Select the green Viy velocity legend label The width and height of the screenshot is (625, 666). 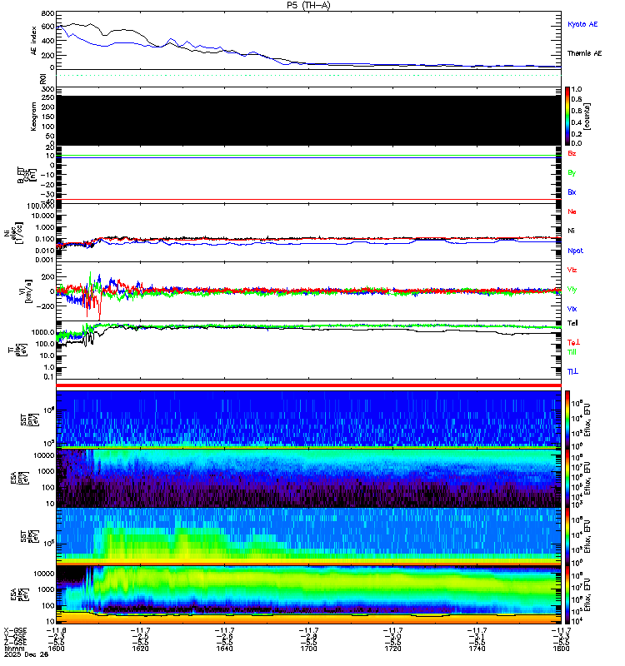pyautogui.click(x=572, y=290)
